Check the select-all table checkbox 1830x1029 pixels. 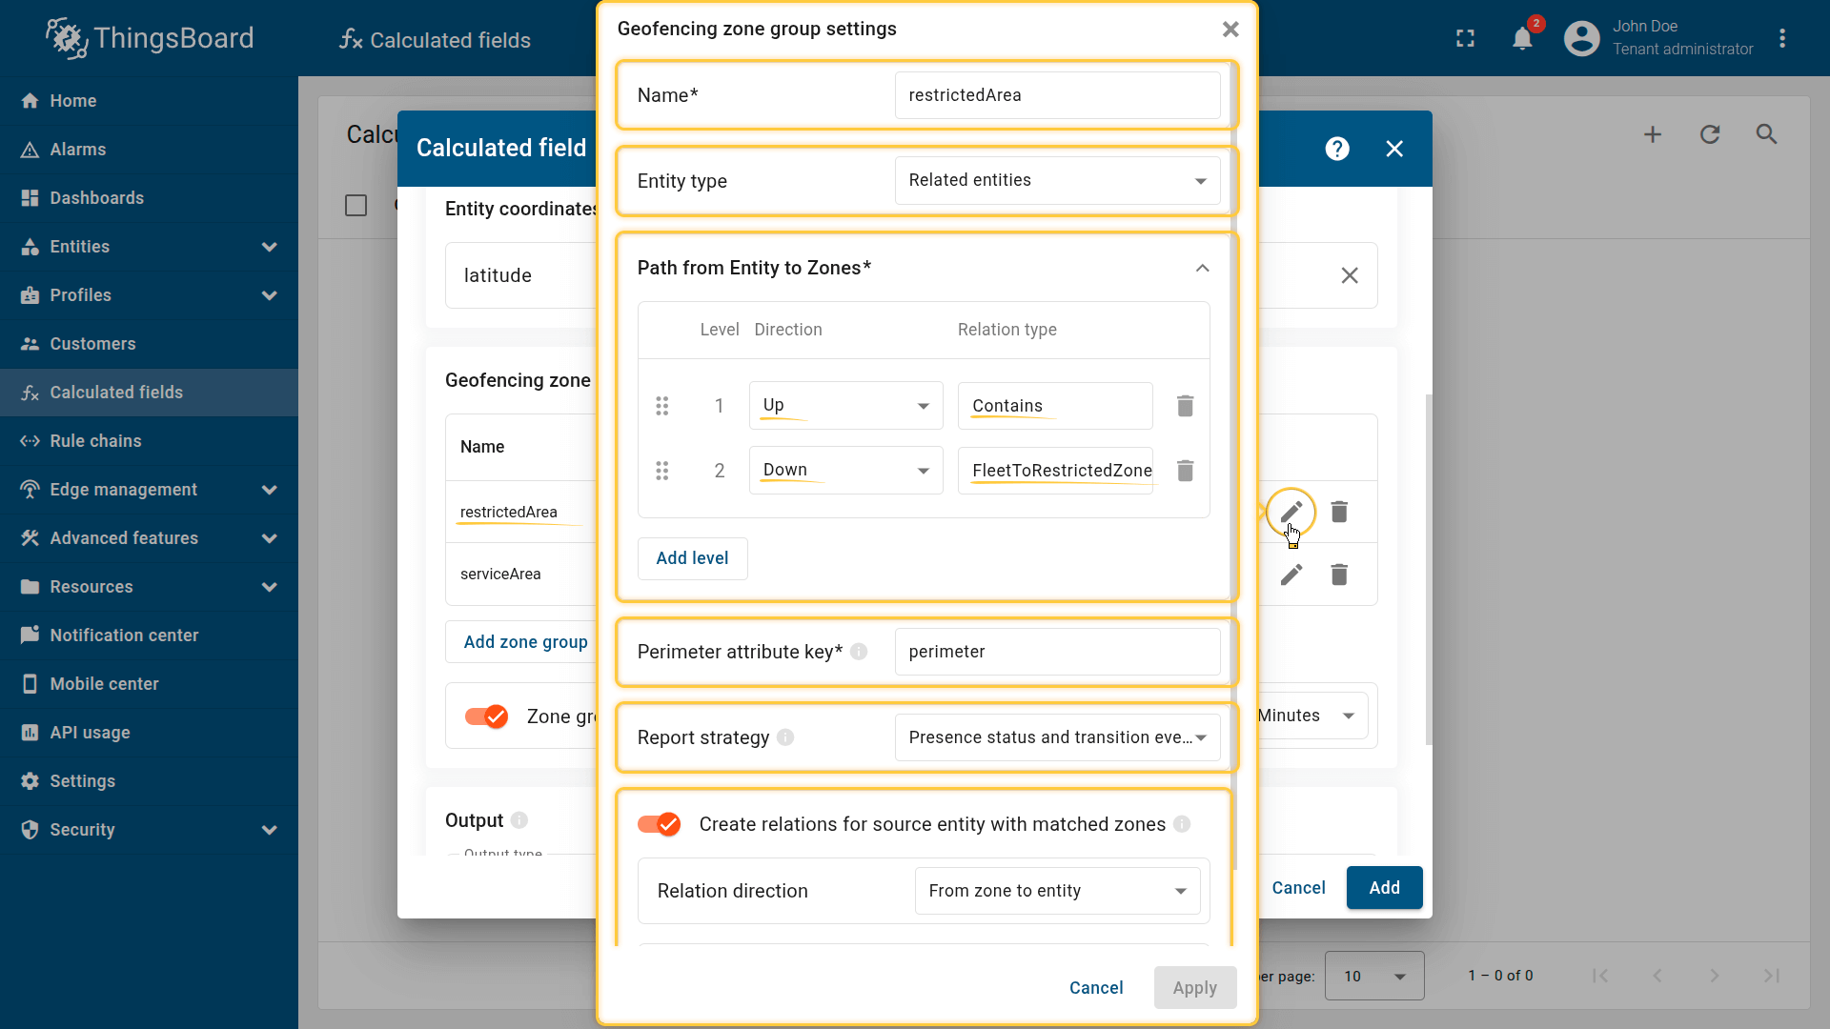tap(356, 206)
